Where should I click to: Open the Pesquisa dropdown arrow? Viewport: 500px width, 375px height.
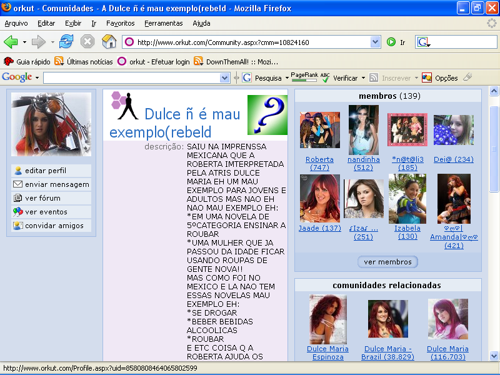[287, 77]
